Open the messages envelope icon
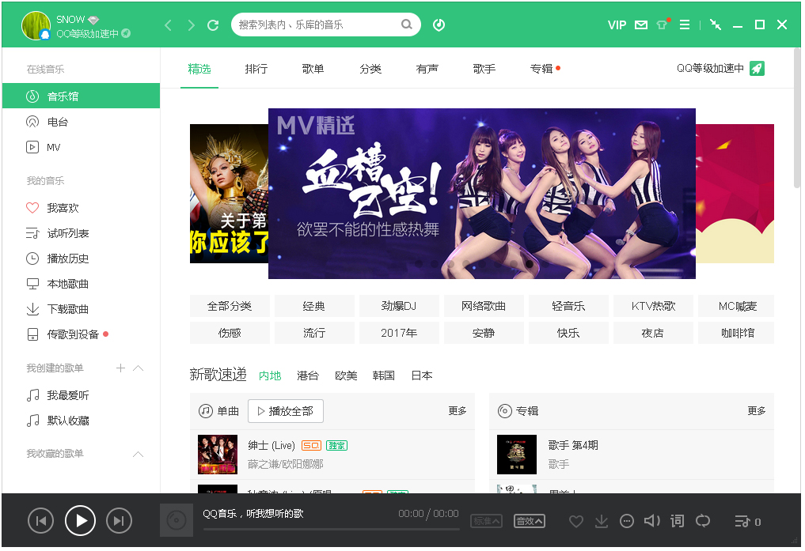 640,25
